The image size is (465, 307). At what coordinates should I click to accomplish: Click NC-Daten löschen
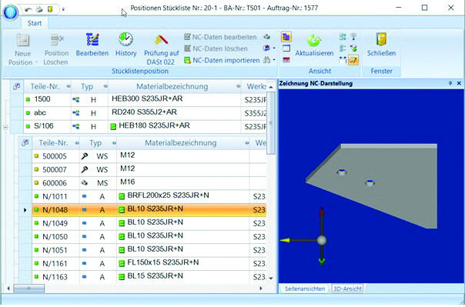[216, 48]
